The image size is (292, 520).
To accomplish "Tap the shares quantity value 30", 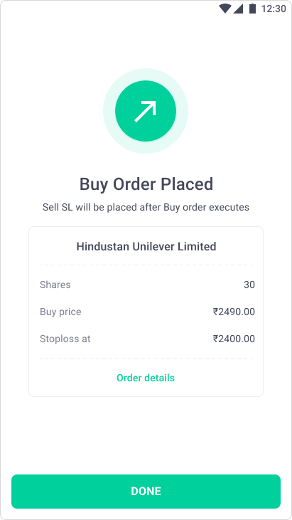I will [x=249, y=285].
